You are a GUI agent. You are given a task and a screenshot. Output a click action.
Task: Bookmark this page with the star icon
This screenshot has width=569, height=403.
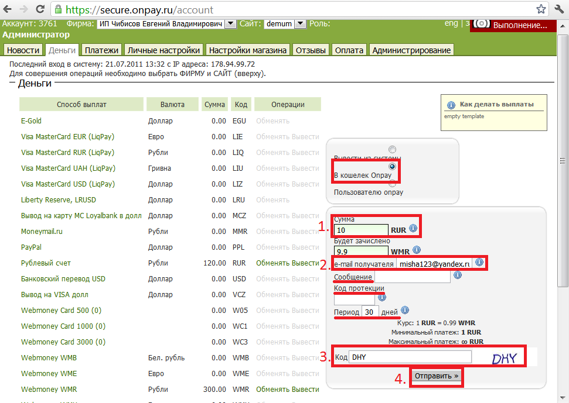pos(541,9)
